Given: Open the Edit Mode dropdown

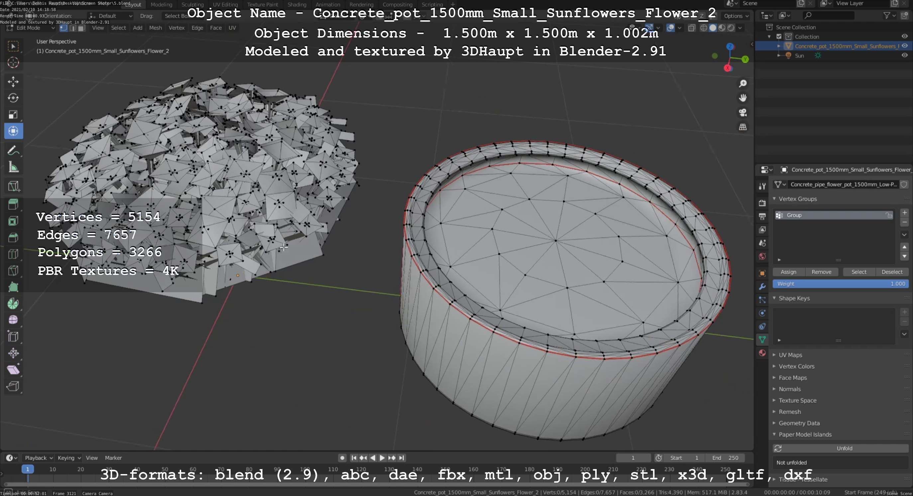Looking at the screenshot, I should point(31,28).
